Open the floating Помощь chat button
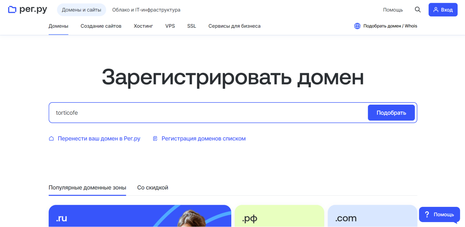This screenshot has width=465, height=227. click(439, 215)
